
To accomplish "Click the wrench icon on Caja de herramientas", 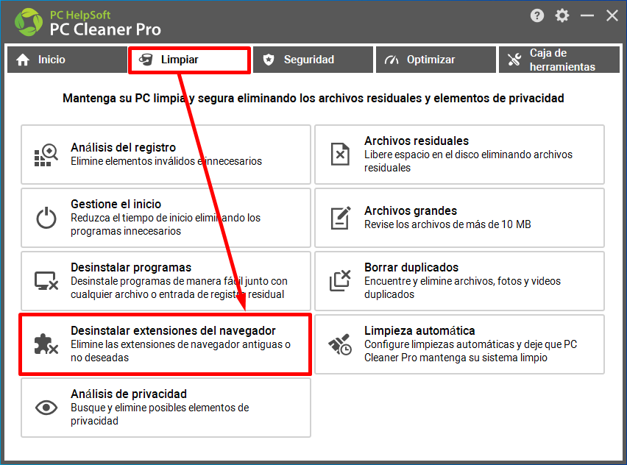I will (x=514, y=60).
